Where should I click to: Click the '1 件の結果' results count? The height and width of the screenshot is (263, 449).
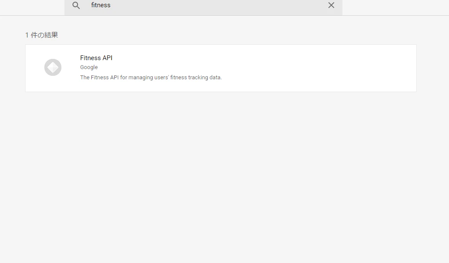(41, 35)
